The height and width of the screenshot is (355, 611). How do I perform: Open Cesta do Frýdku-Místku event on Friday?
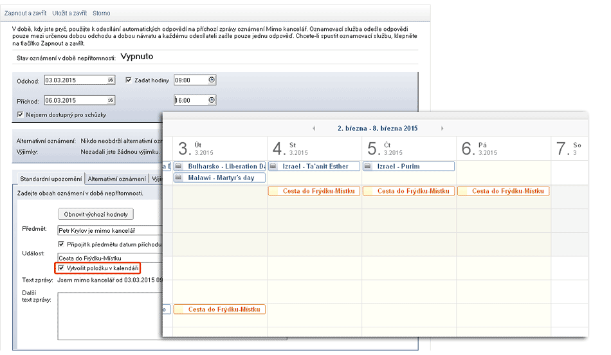coord(504,191)
